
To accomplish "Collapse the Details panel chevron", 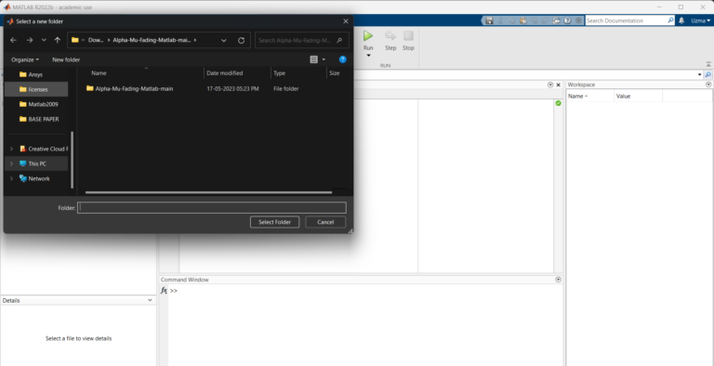I will coord(151,300).
